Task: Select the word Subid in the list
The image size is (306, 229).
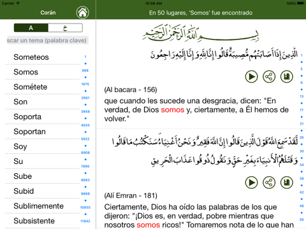Action: [42, 191]
